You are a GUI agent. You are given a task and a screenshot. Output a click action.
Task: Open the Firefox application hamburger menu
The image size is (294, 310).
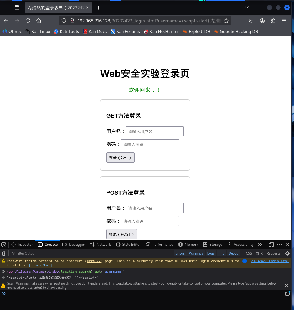(284, 21)
